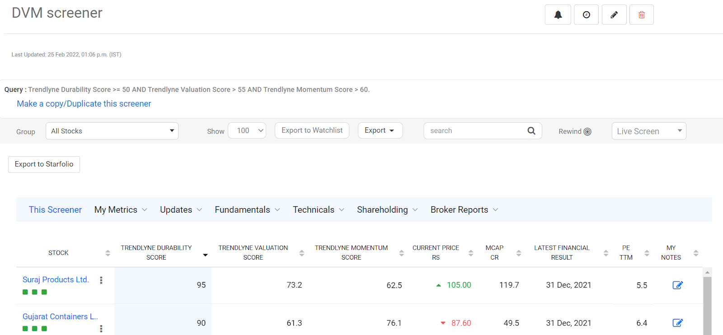Click the Rewind target icon
This screenshot has height=335, width=723.
tap(587, 131)
